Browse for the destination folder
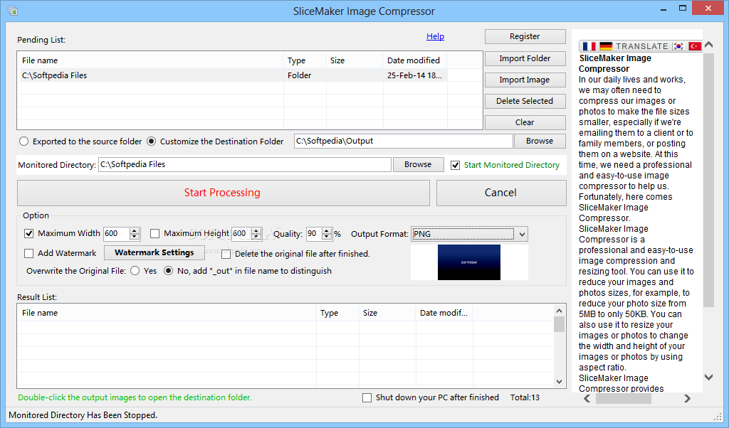The height and width of the screenshot is (428, 729). tap(540, 141)
